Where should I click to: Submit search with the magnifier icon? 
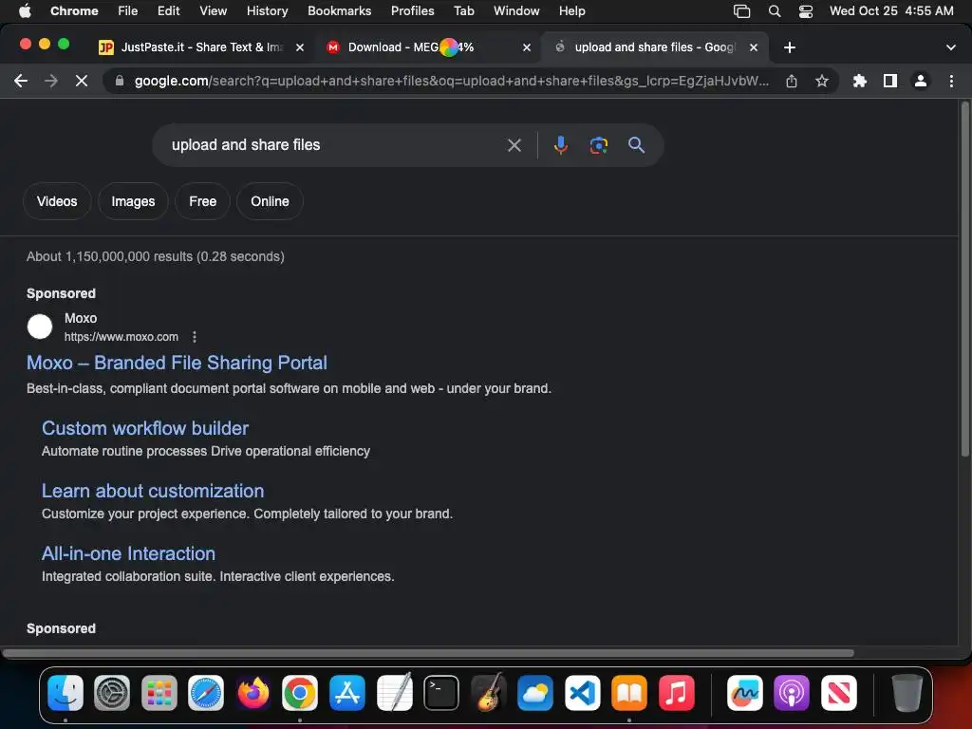point(636,145)
